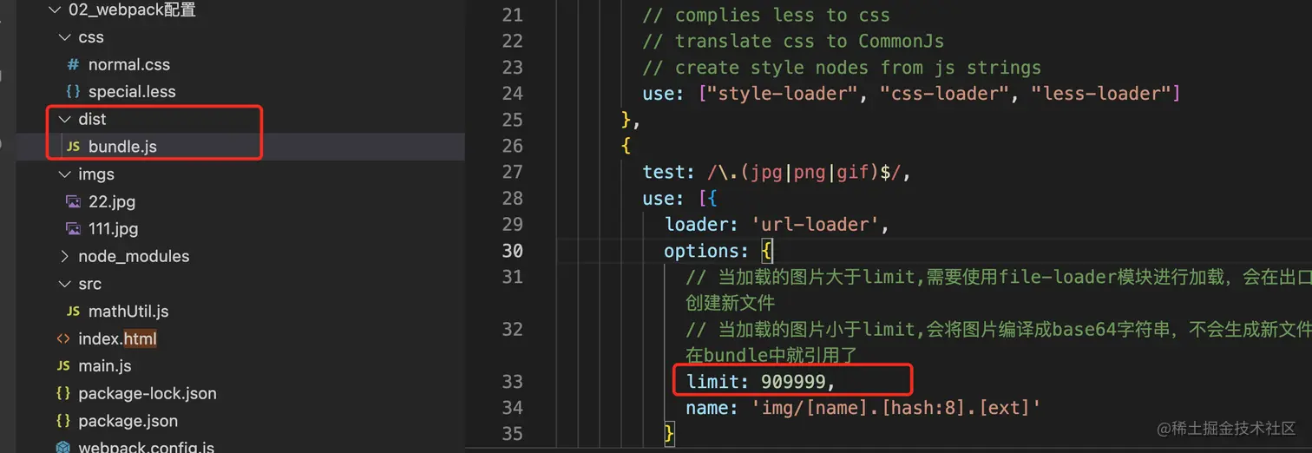1312x453 pixels.
Task: Click the image icon of 22.jpg
Action: pyautogui.click(x=74, y=201)
